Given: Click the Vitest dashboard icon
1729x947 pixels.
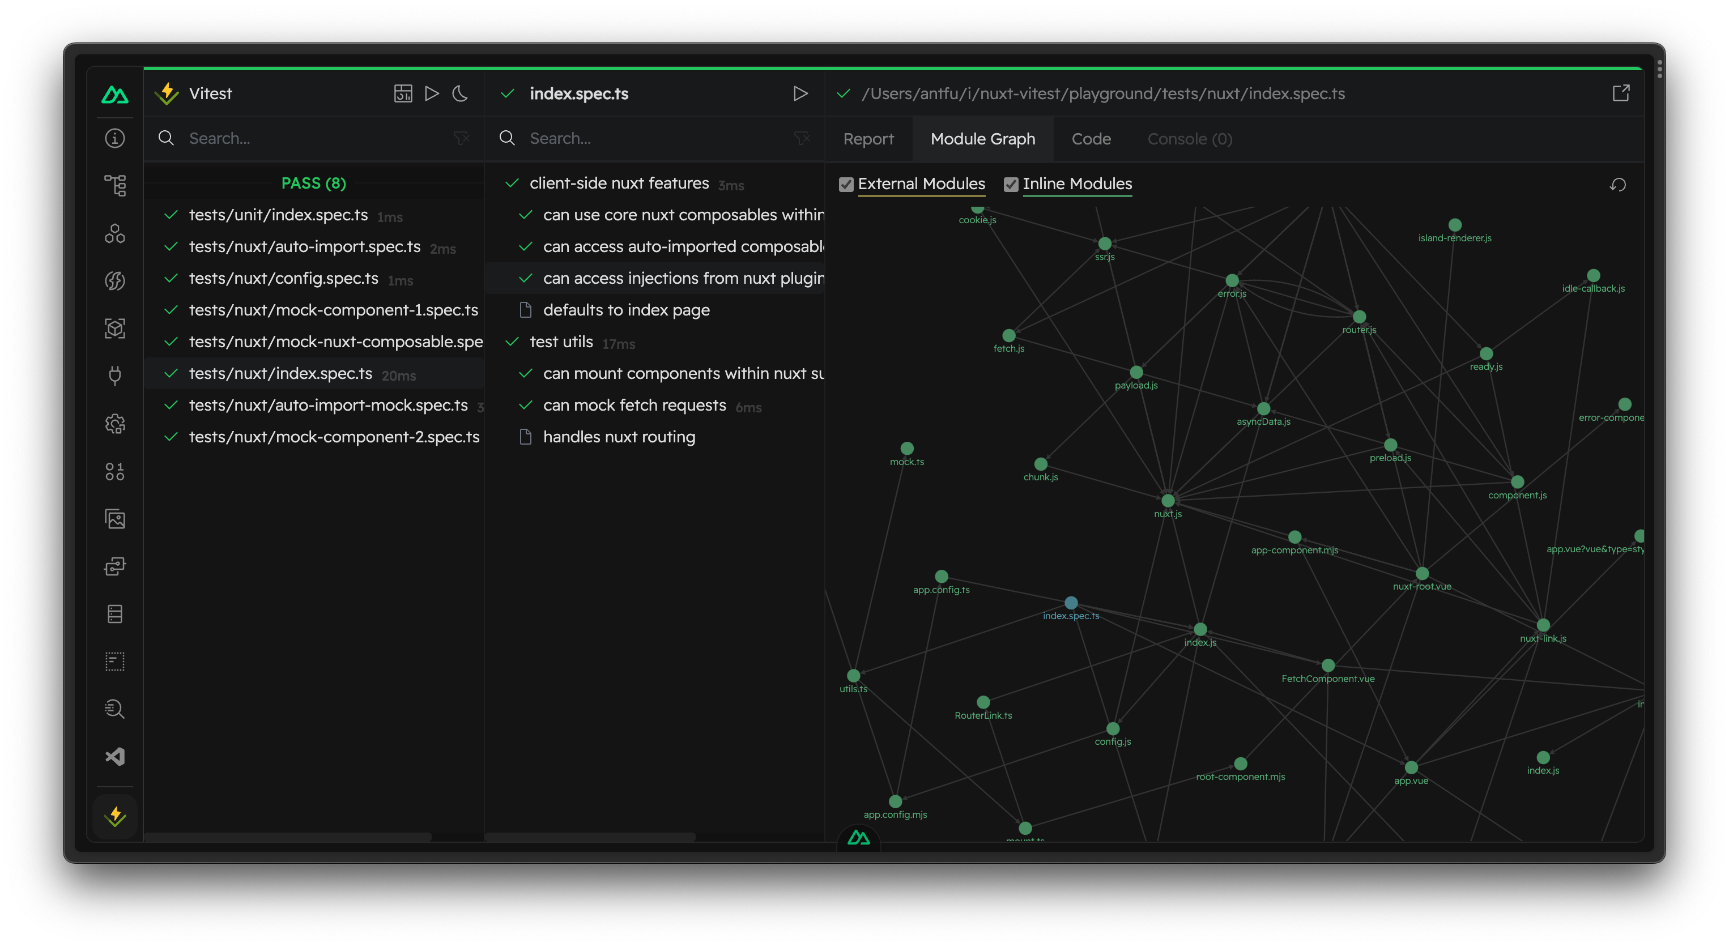Looking at the screenshot, I should (403, 93).
